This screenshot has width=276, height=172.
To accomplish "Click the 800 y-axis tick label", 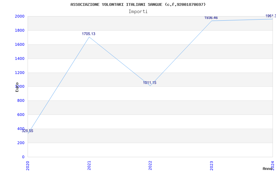I will [x=21, y=100].
